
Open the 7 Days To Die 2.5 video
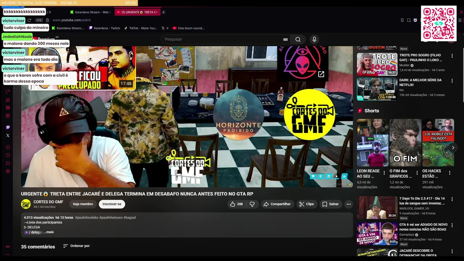(377, 208)
